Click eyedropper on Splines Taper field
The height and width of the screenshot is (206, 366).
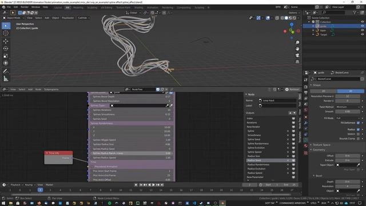coord(167,105)
